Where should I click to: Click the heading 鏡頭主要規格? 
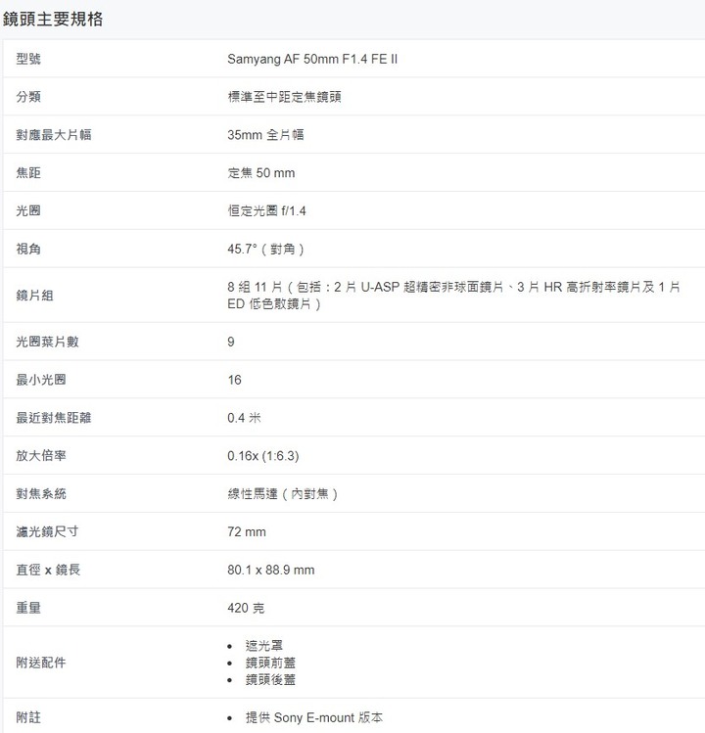point(53,20)
